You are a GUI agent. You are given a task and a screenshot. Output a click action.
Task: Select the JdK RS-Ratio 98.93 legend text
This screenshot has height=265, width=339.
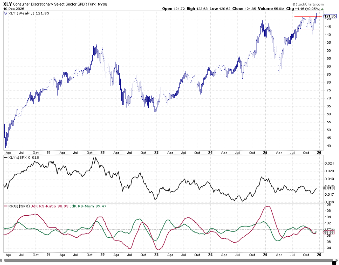pyautogui.click(x=45, y=206)
